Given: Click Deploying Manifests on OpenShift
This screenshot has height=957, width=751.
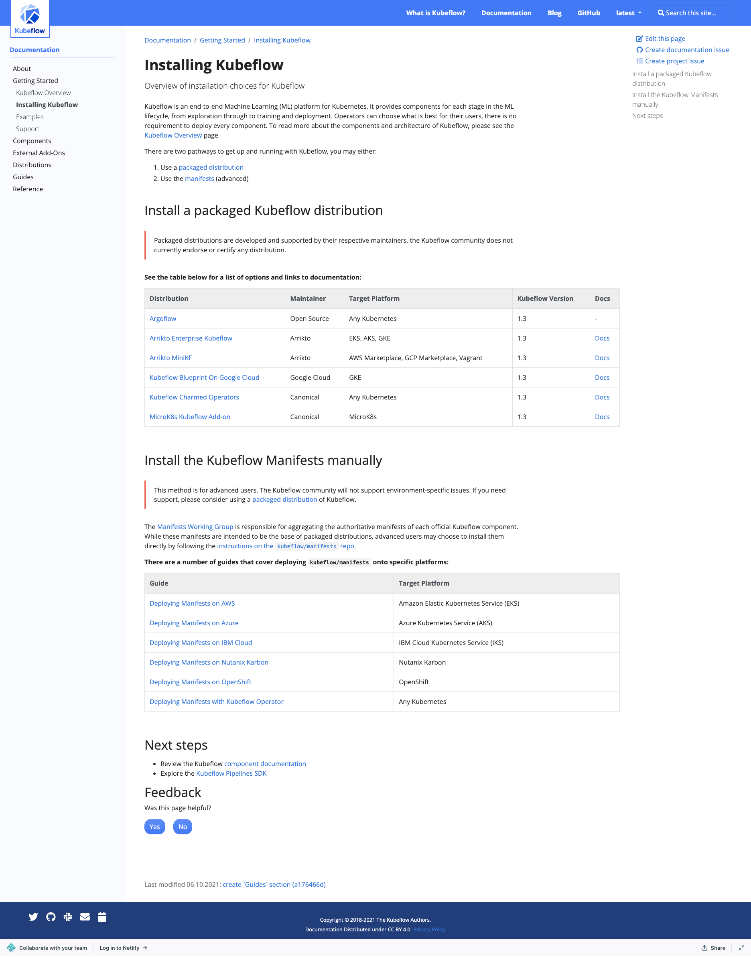Looking at the screenshot, I should [x=200, y=682].
